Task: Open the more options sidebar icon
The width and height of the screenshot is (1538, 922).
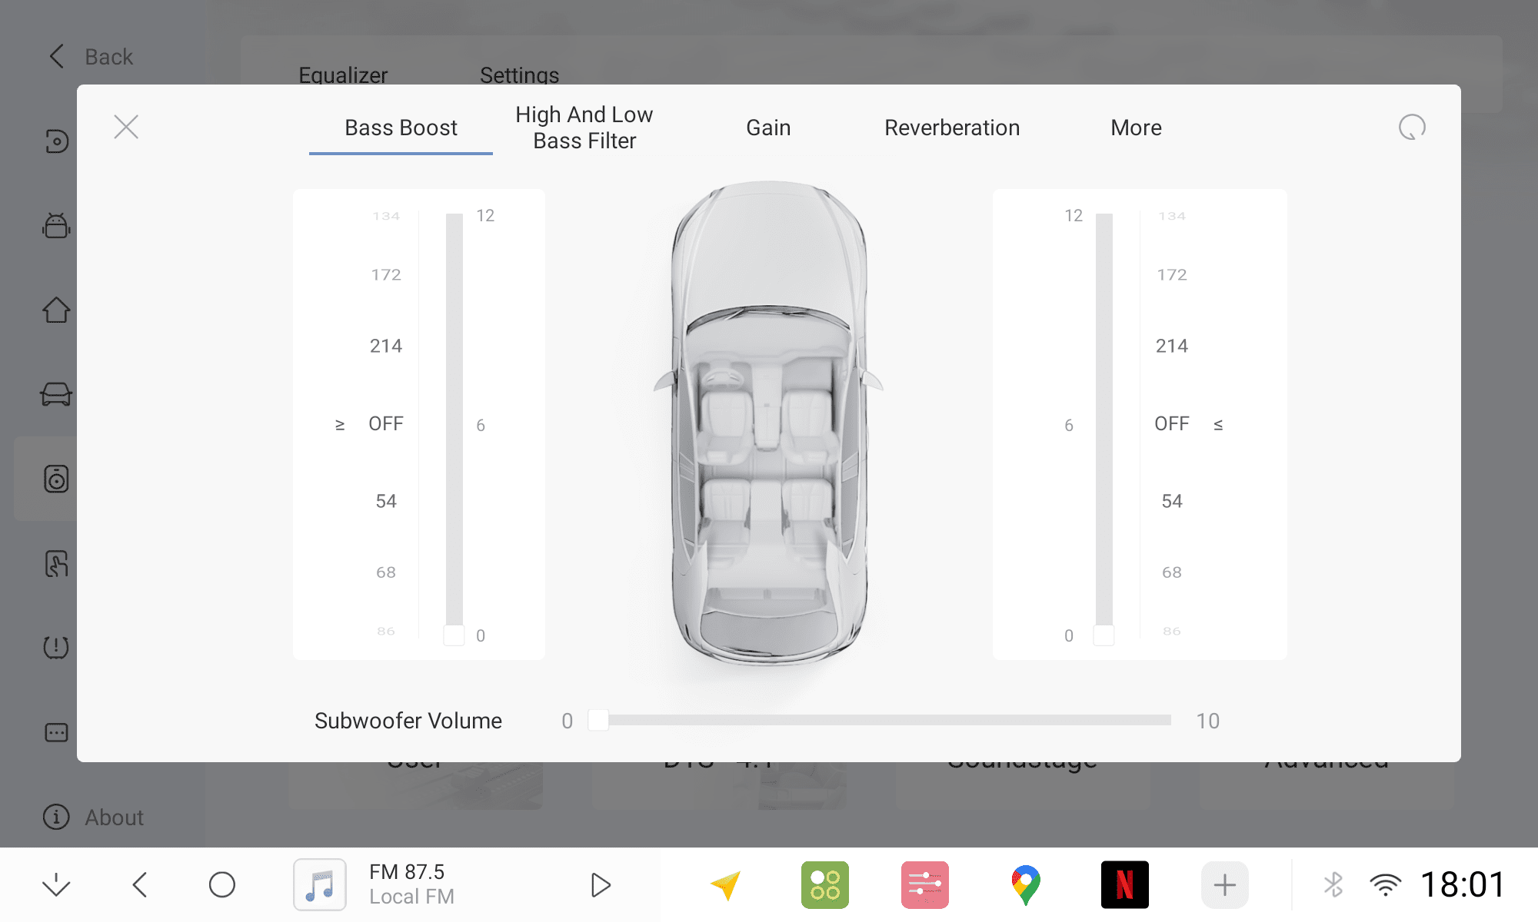Action: 56,732
